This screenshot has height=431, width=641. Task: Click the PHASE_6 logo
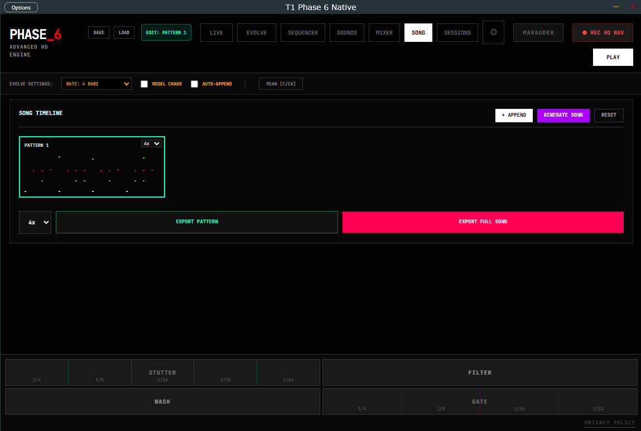click(x=36, y=35)
